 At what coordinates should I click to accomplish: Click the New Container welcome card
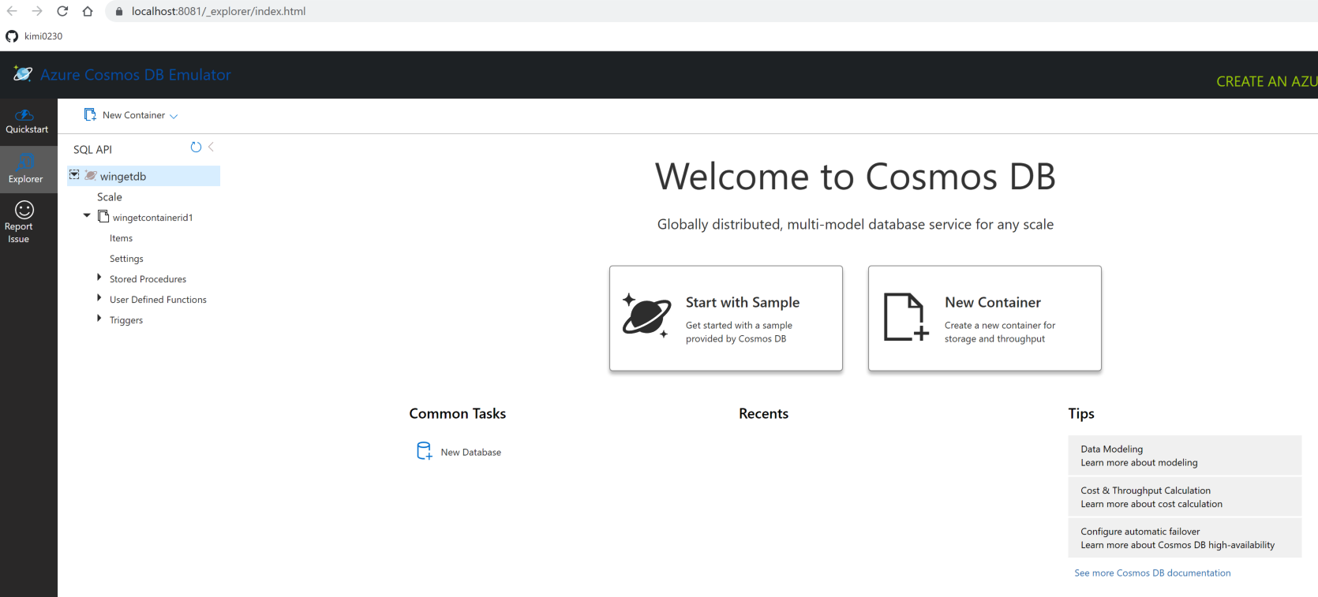[x=985, y=318]
